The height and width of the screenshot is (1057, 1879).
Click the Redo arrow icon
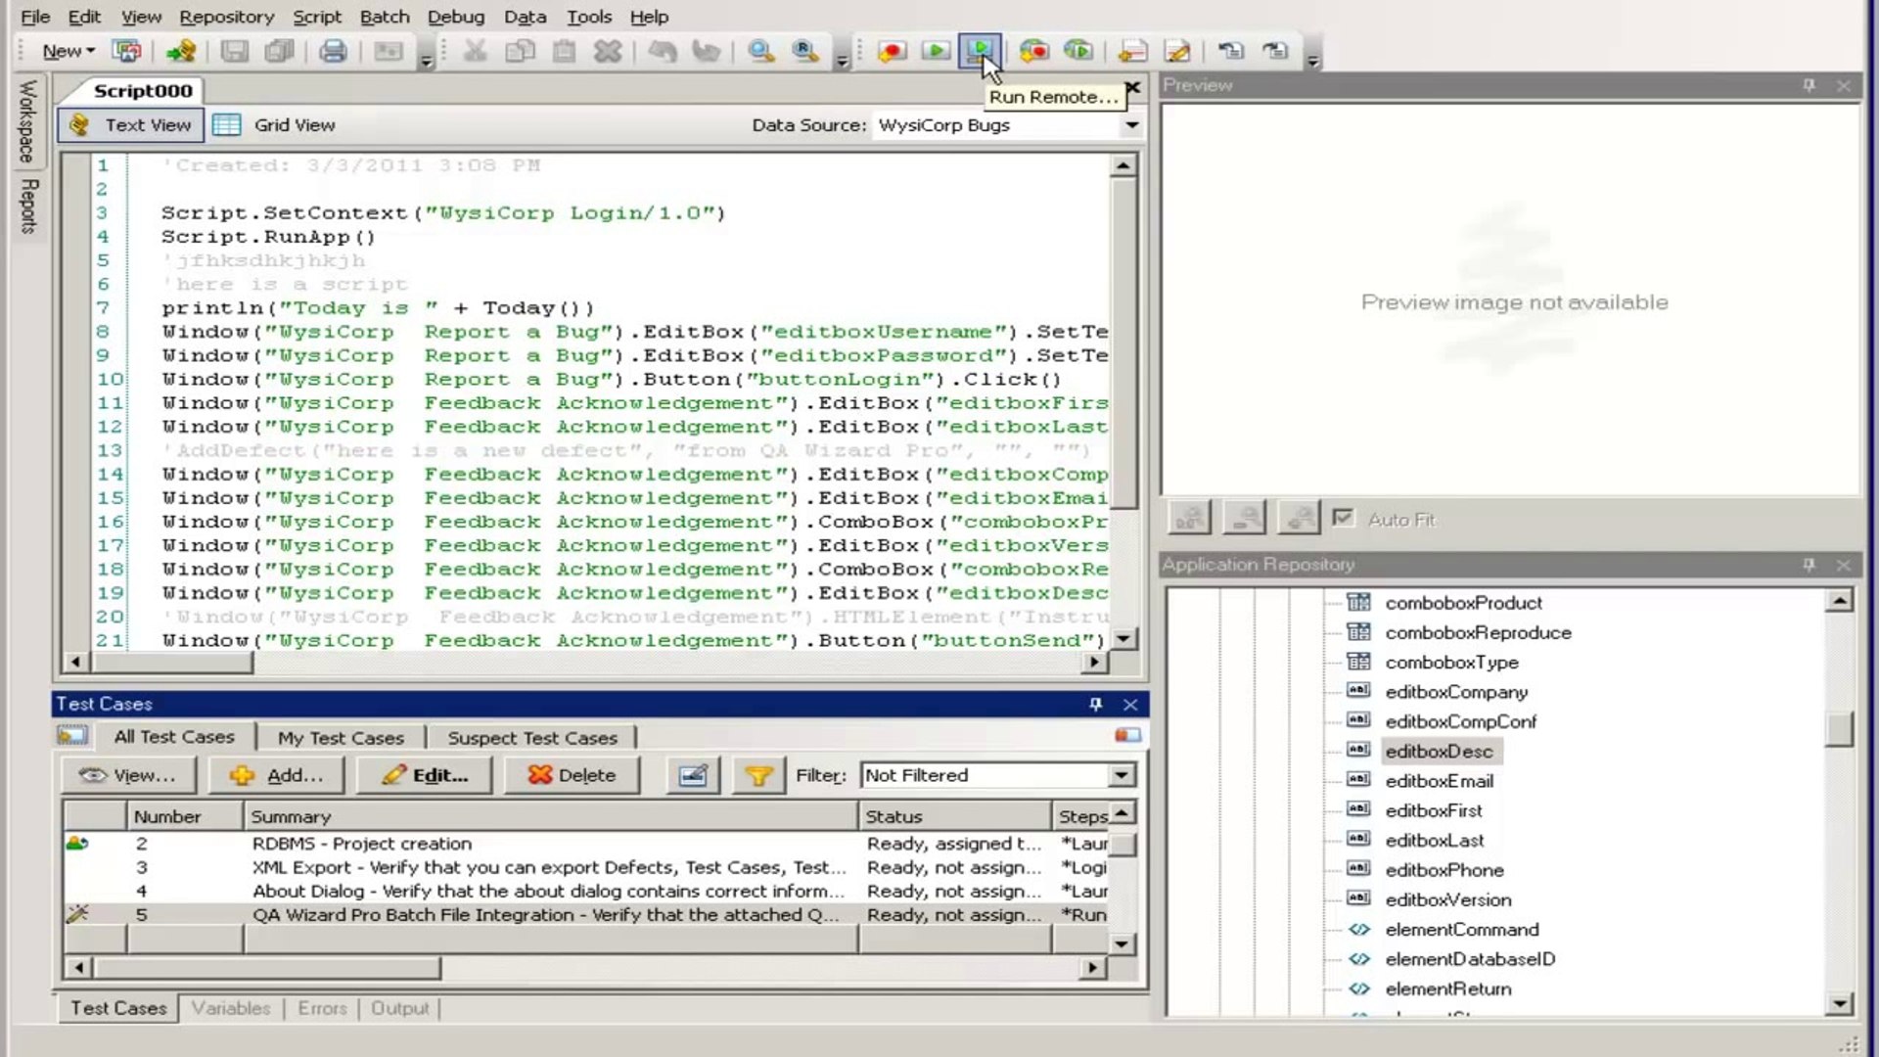click(706, 51)
